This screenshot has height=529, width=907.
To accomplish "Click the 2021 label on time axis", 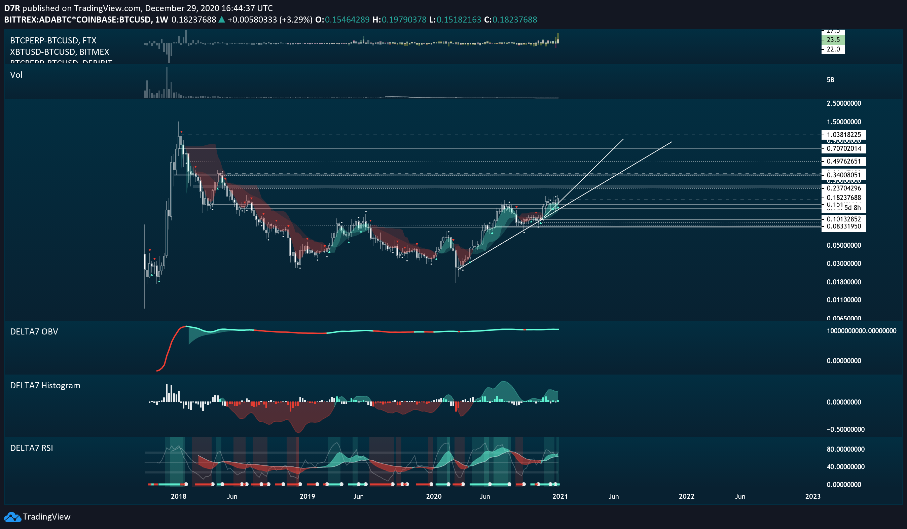I will click(560, 496).
